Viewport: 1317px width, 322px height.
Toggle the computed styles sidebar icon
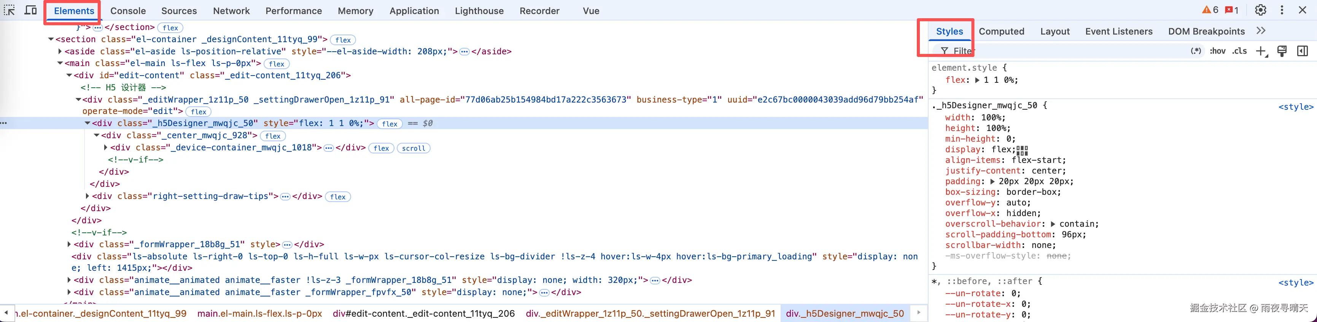[1302, 51]
